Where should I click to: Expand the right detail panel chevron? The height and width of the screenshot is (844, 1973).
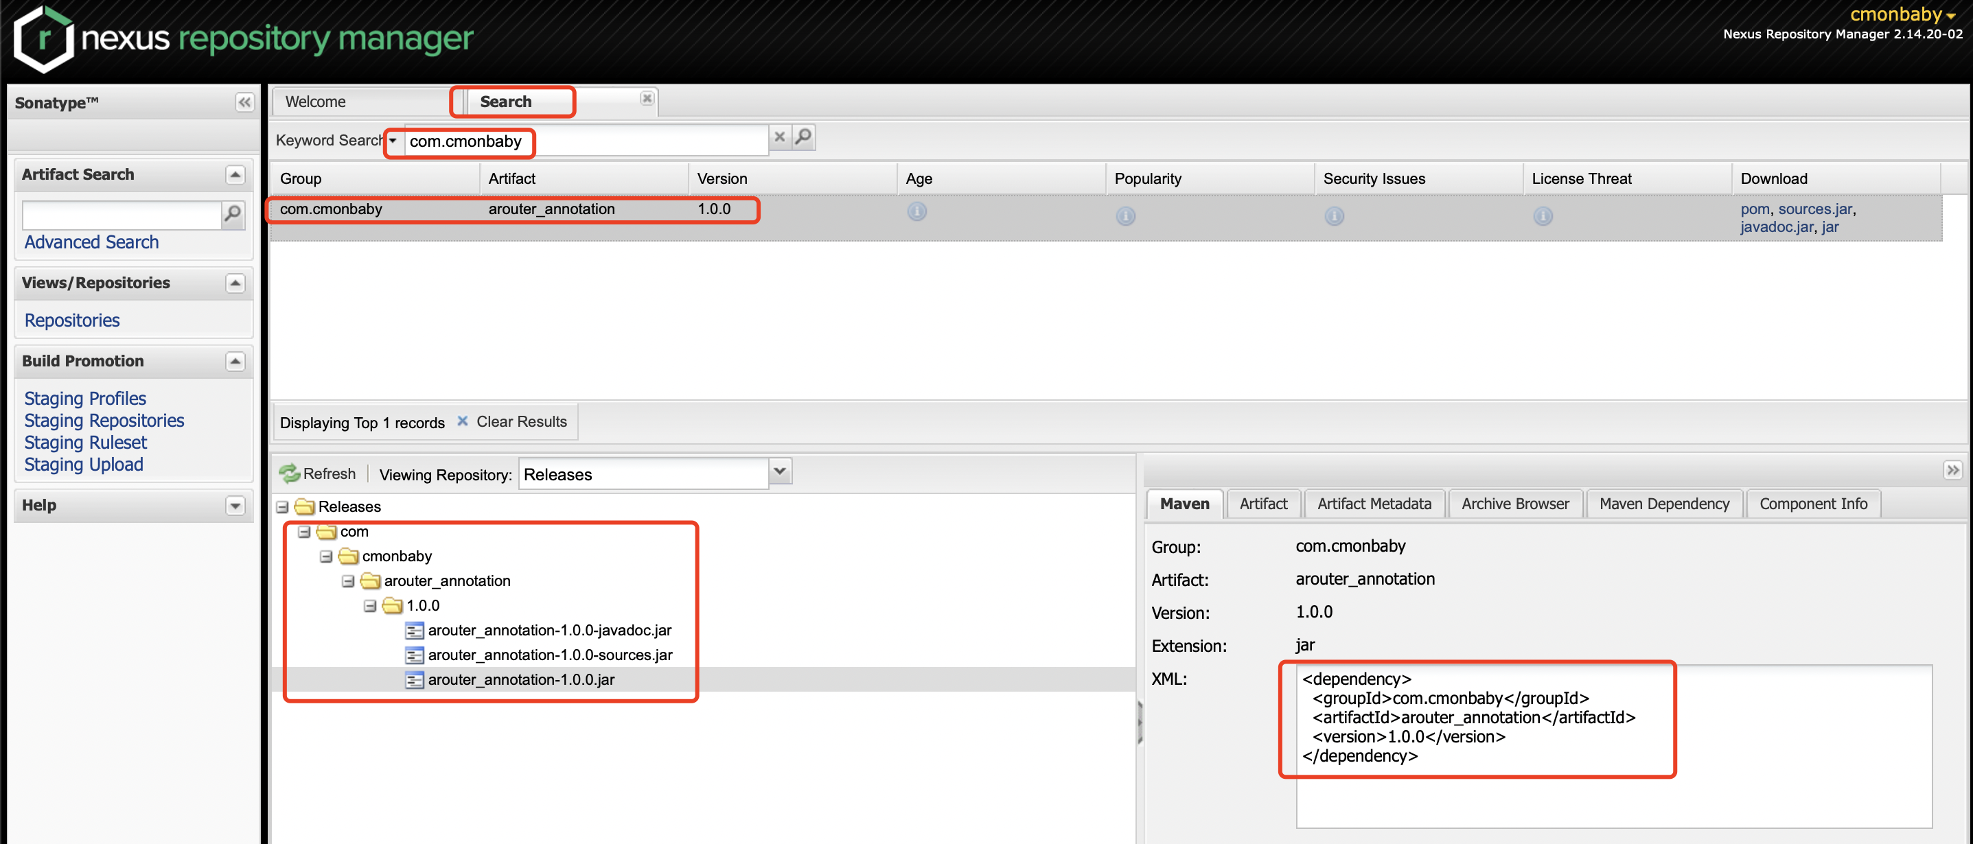(x=1952, y=470)
